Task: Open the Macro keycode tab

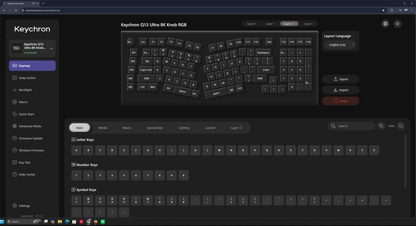Action: click(x=127, y=128)
